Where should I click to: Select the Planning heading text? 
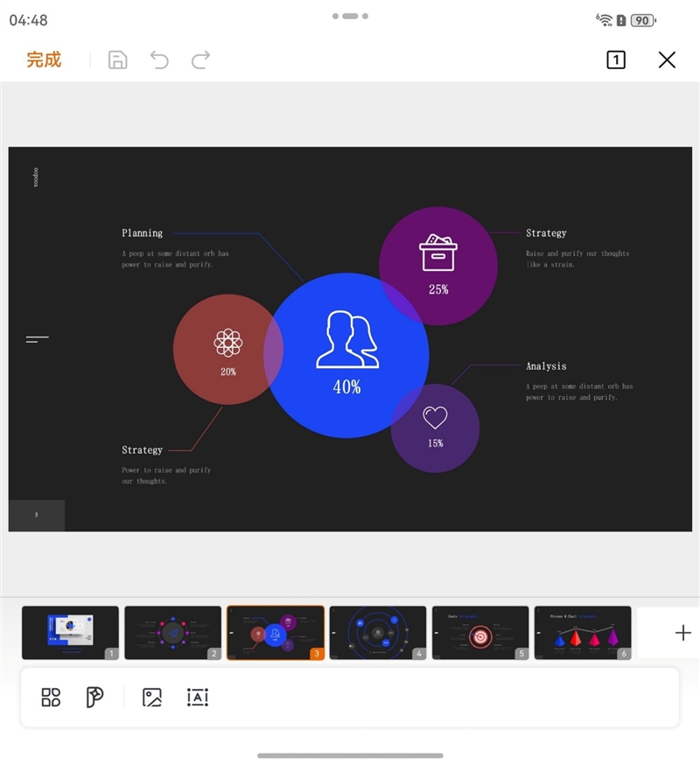coord(142,233)
